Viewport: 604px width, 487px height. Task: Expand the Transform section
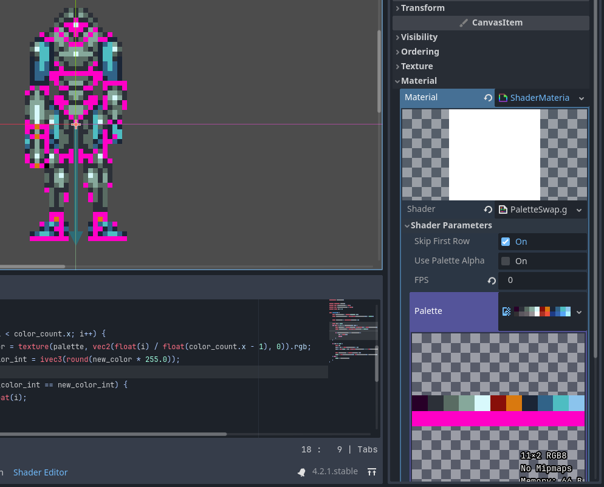[422, 8]
